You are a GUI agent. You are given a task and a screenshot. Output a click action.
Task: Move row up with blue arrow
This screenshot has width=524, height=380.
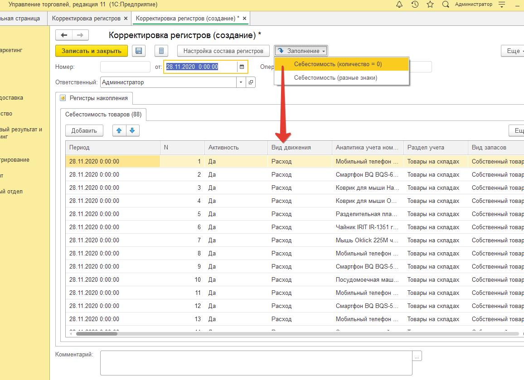(x=119, y=130)
